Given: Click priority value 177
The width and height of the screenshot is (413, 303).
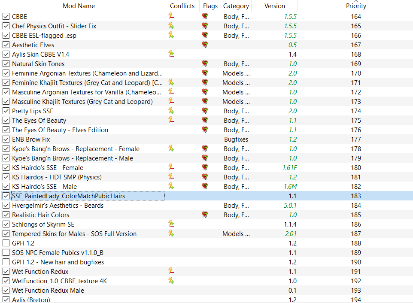Looking at the screenshot, I should coord(356,139).
